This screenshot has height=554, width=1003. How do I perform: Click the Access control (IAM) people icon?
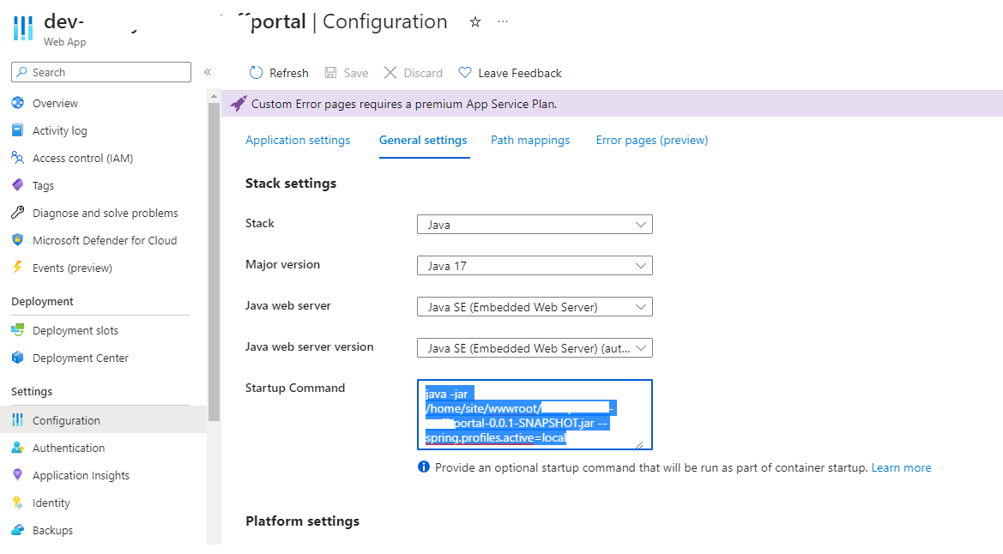(18, 158)
